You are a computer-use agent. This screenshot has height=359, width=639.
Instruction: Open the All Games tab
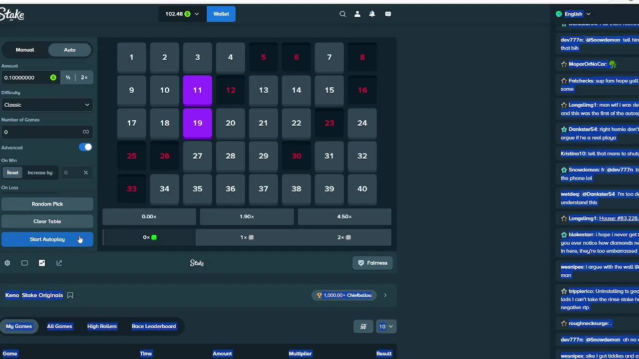[59, 327]
